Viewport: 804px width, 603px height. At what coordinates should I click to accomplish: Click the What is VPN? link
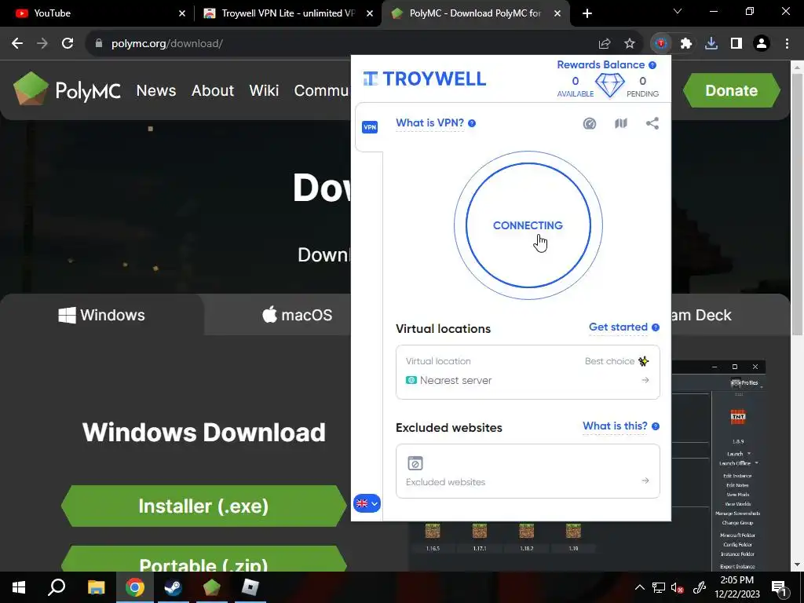[x=429, y=123]
